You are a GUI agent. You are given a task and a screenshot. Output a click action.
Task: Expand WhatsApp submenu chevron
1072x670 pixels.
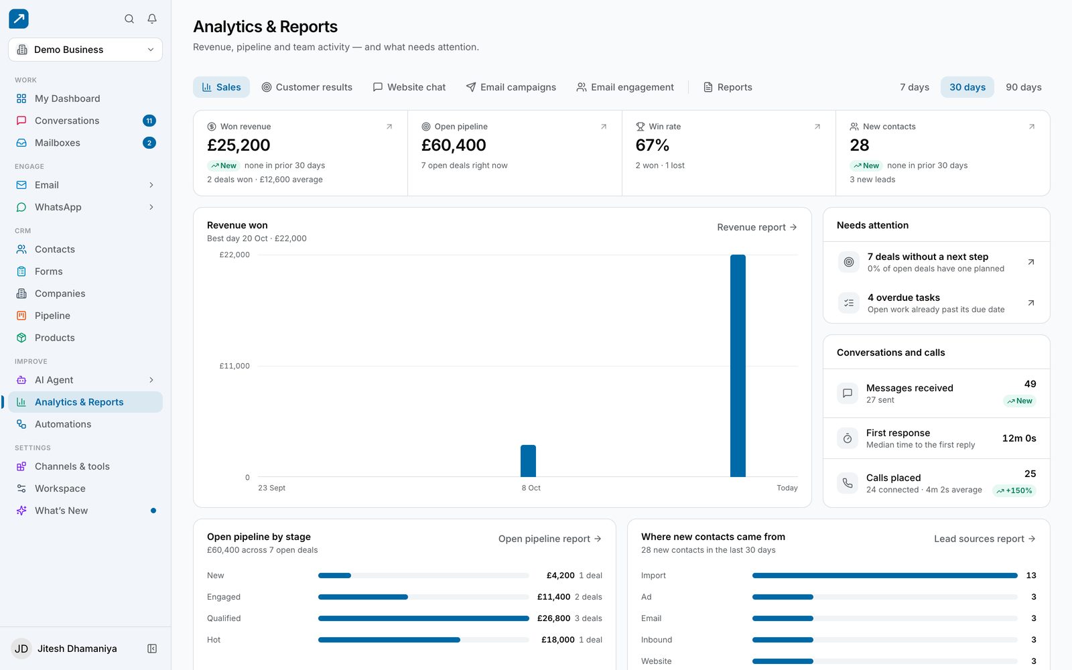click(x=151, y=207)
